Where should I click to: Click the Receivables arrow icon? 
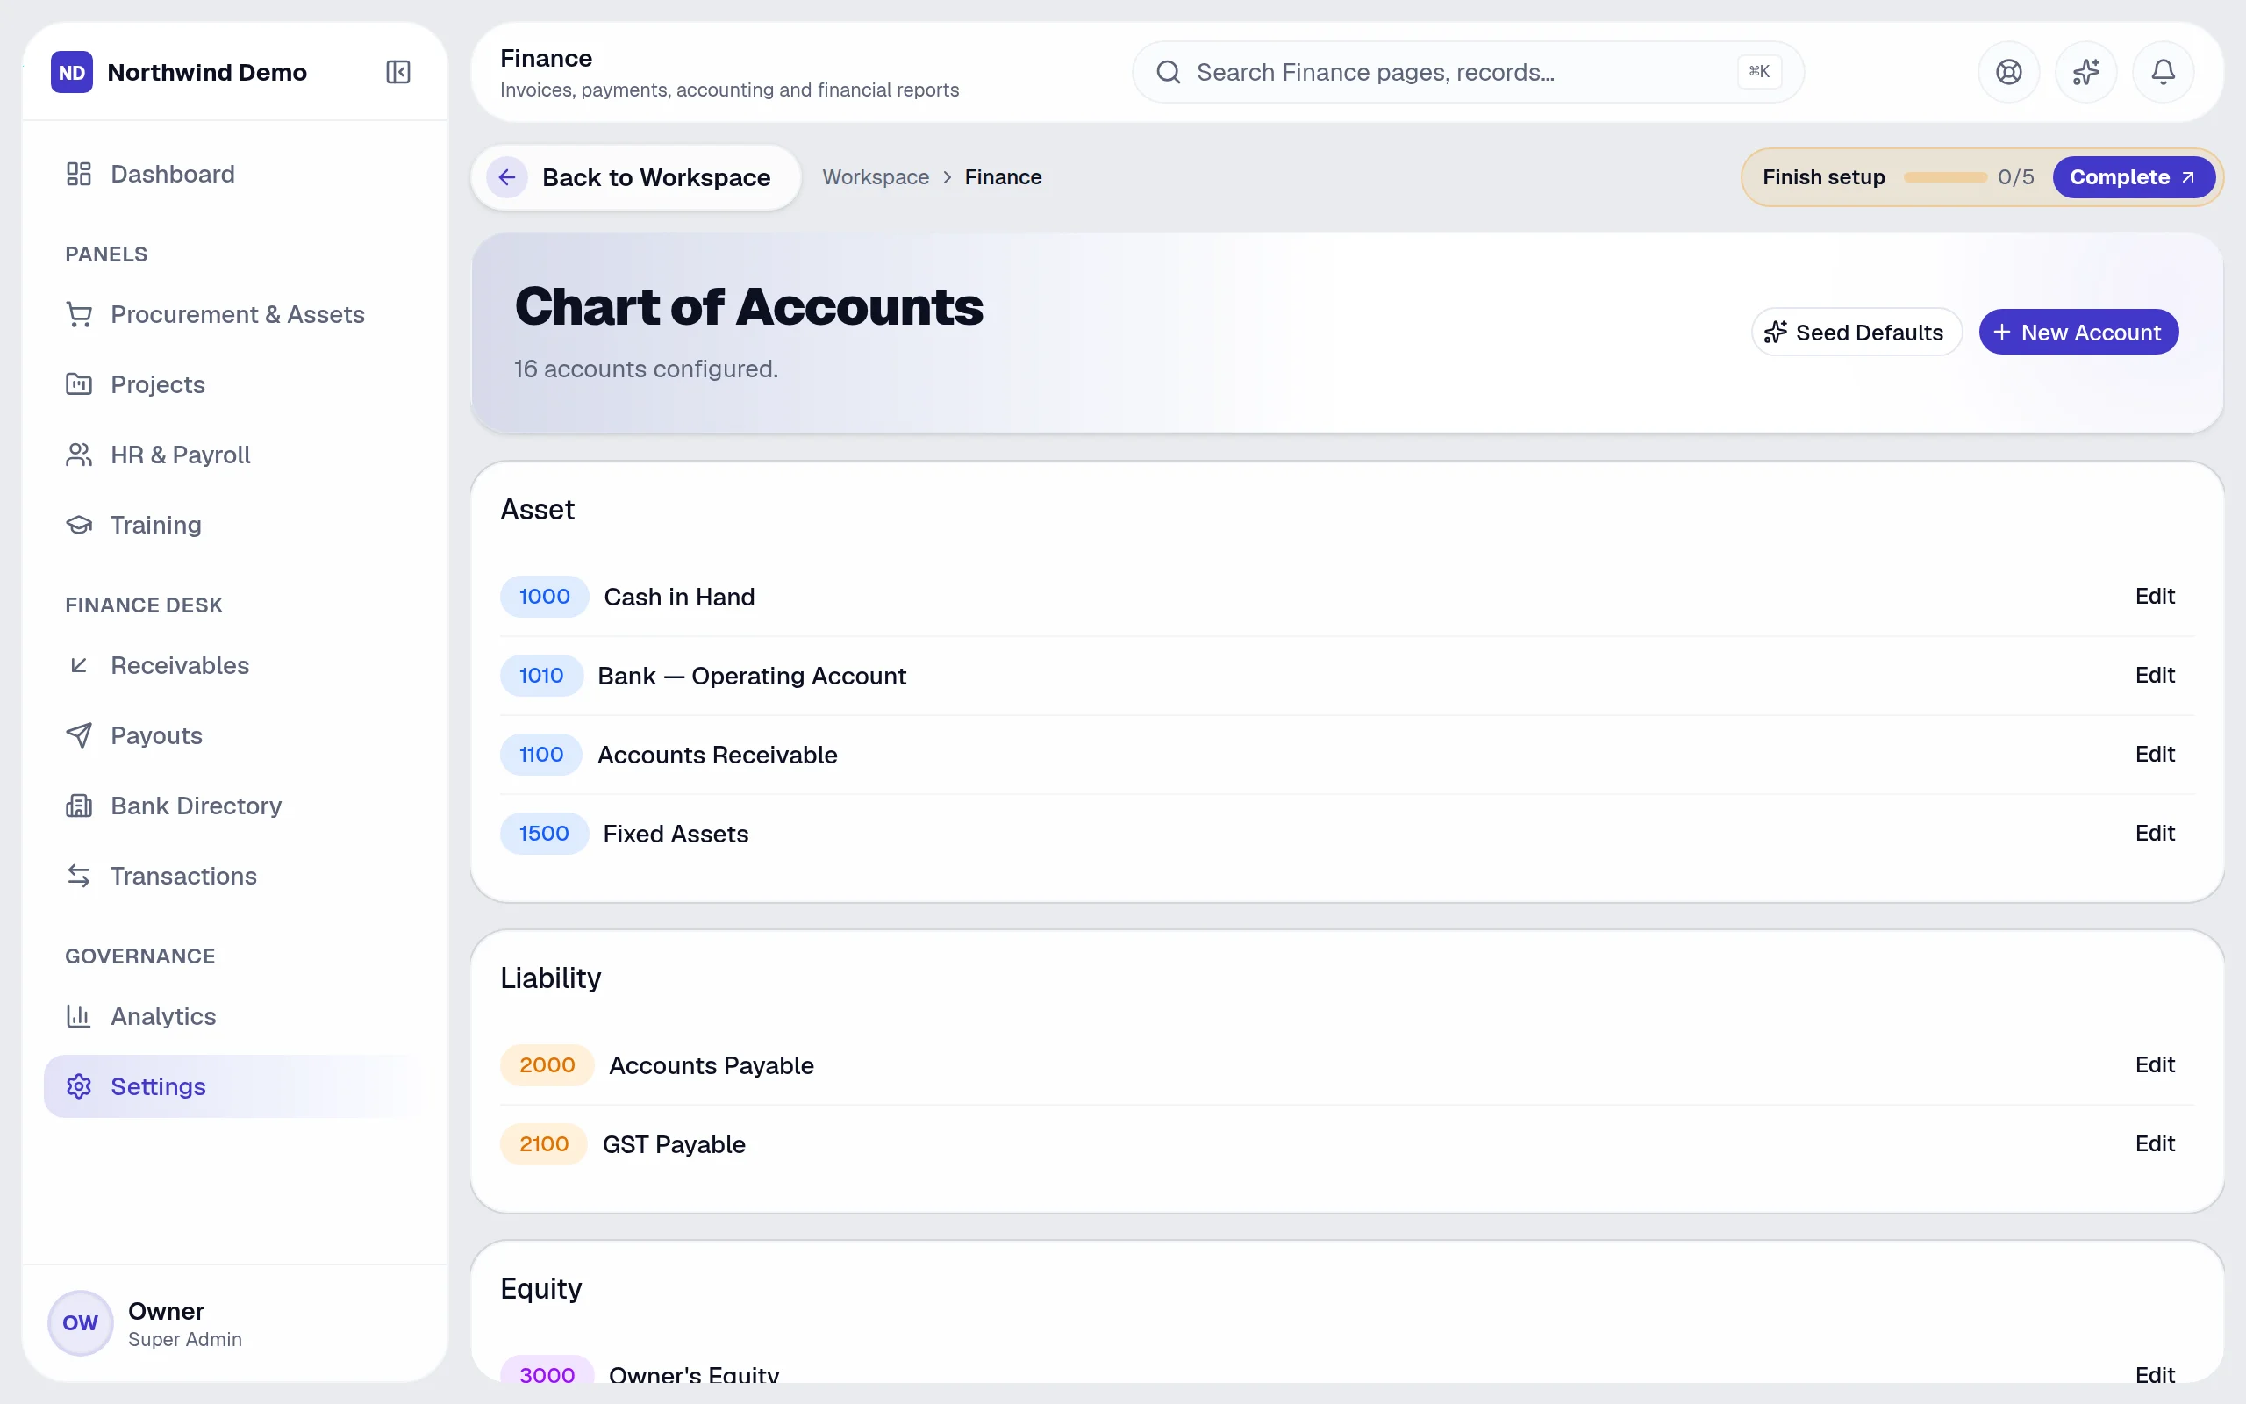(79, 665)
